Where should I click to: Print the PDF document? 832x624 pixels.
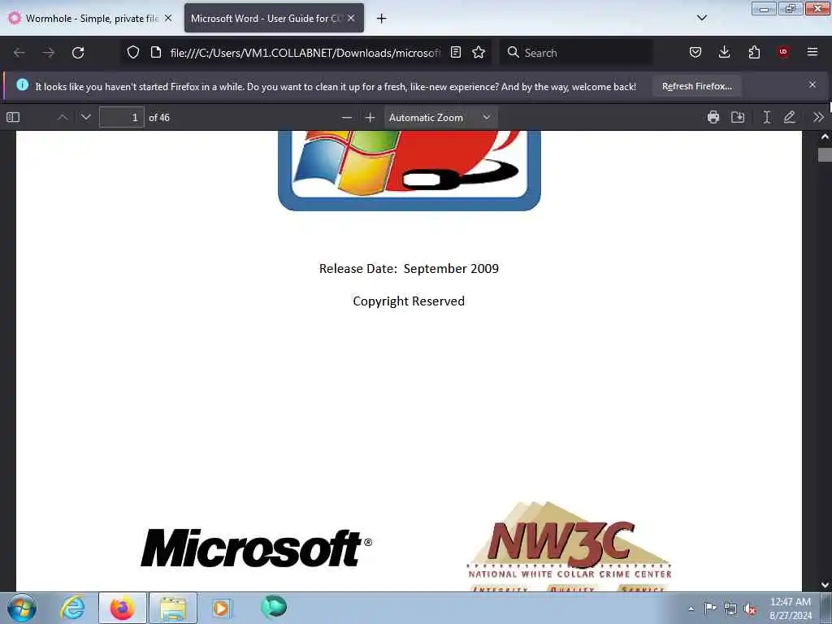click(x=713, y=117)
